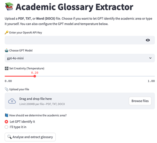Image resolution: width=157 pixels, height=143 pixels.
Task: Click Analyse and extract glossary button
Action: pyautogui.click(x=30, y=137)
